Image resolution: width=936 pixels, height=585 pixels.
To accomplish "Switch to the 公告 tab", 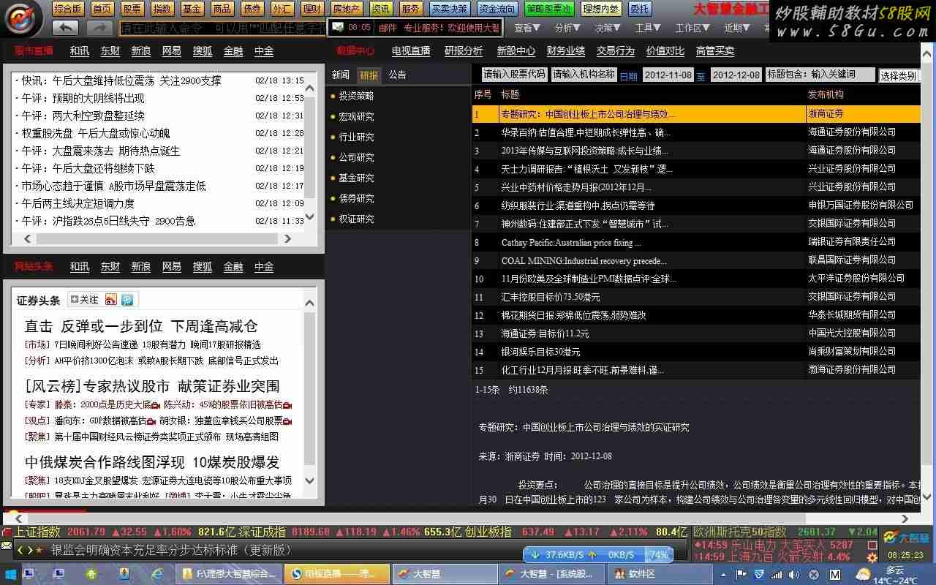I will click(x=397, y=75).
